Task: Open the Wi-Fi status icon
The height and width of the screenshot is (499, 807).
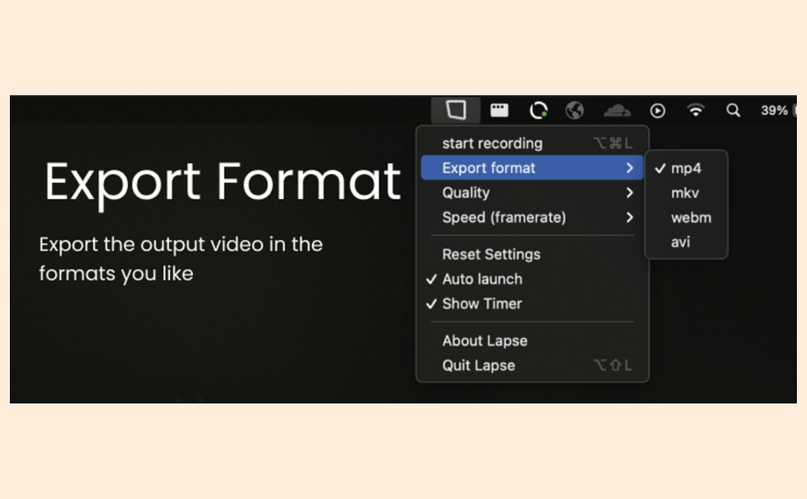Action: [x=696, y=110]
